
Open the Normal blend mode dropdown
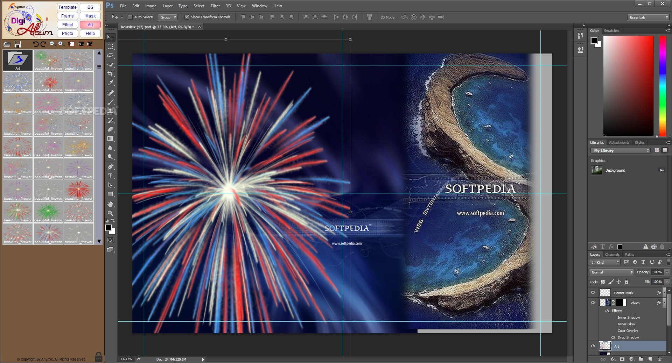click(611, 272)
